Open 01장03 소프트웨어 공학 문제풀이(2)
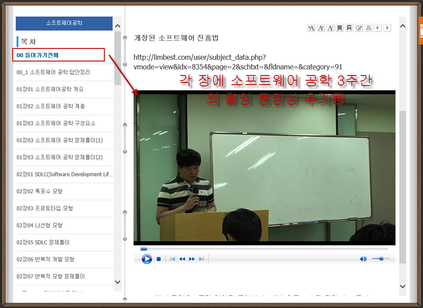423x308 pixels. coord(65,157)
